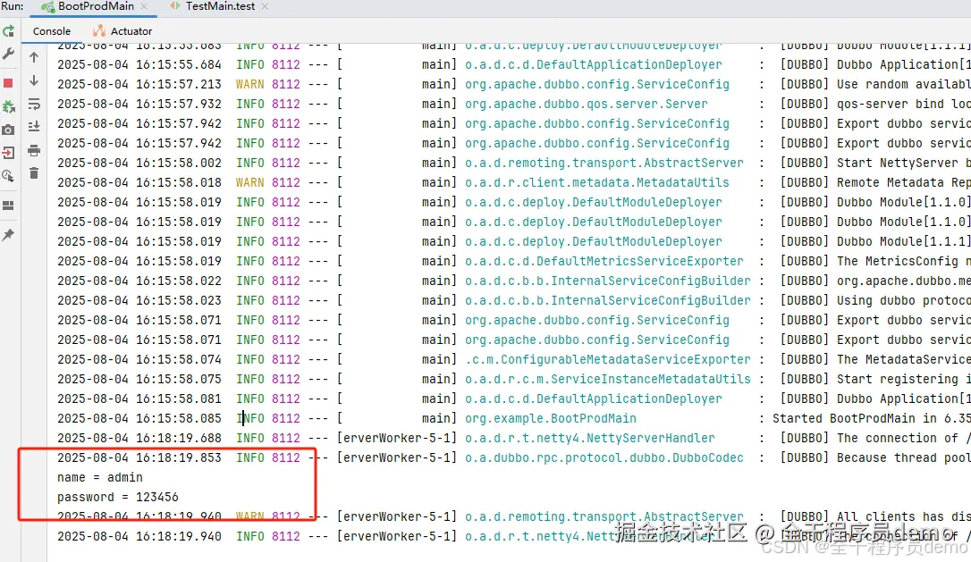
Task: Click the org.example.BootProdMain class name
Action: coord(551,418)
